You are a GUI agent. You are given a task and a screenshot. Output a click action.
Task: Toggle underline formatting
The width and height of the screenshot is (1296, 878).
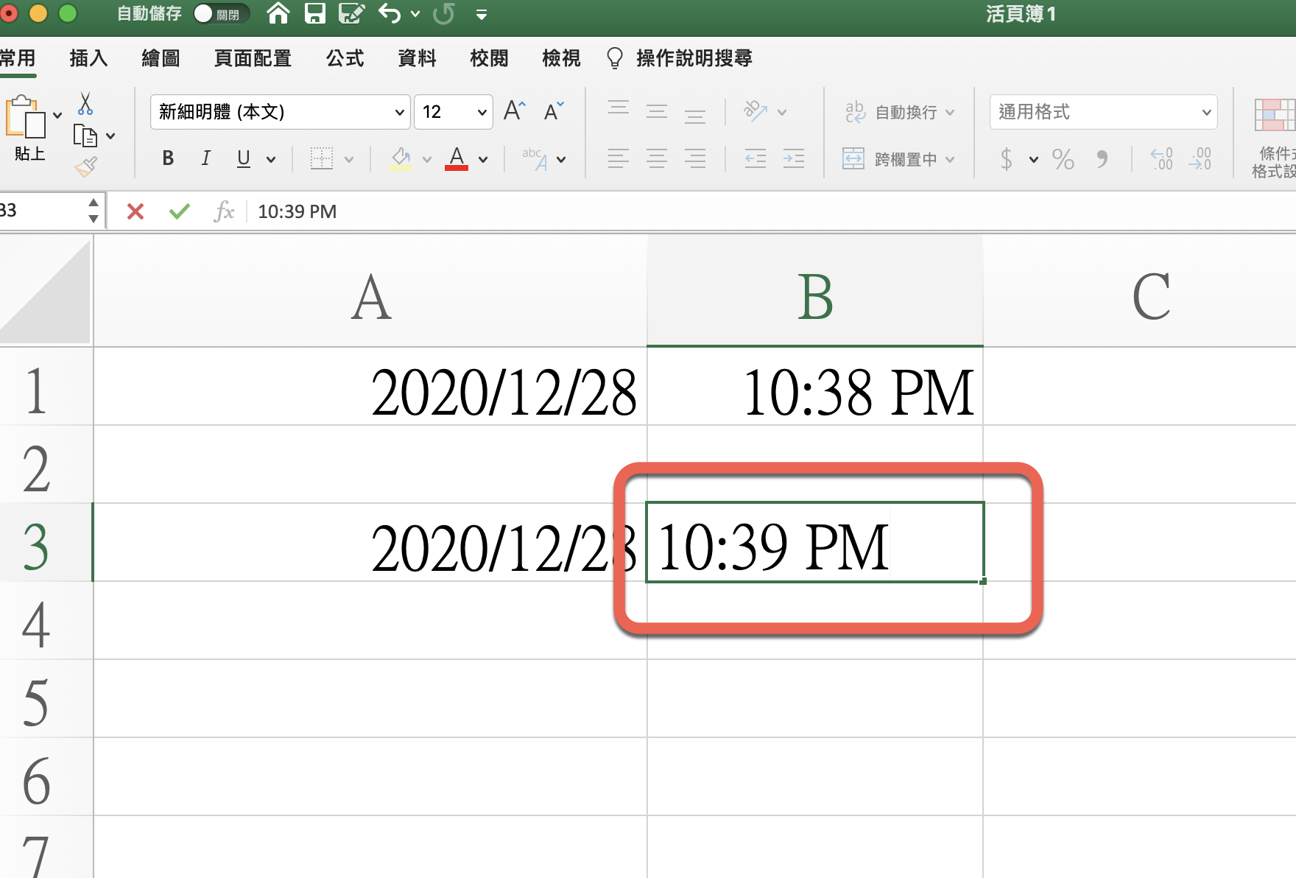tap(244, 158)
